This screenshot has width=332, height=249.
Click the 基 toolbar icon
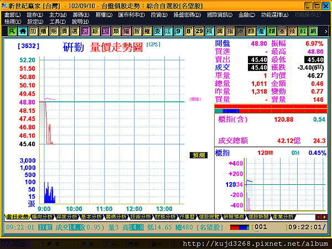(x=282, y=32)
